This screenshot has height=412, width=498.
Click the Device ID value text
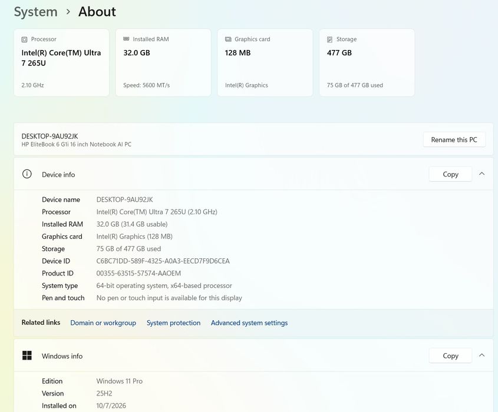(163, 261)
